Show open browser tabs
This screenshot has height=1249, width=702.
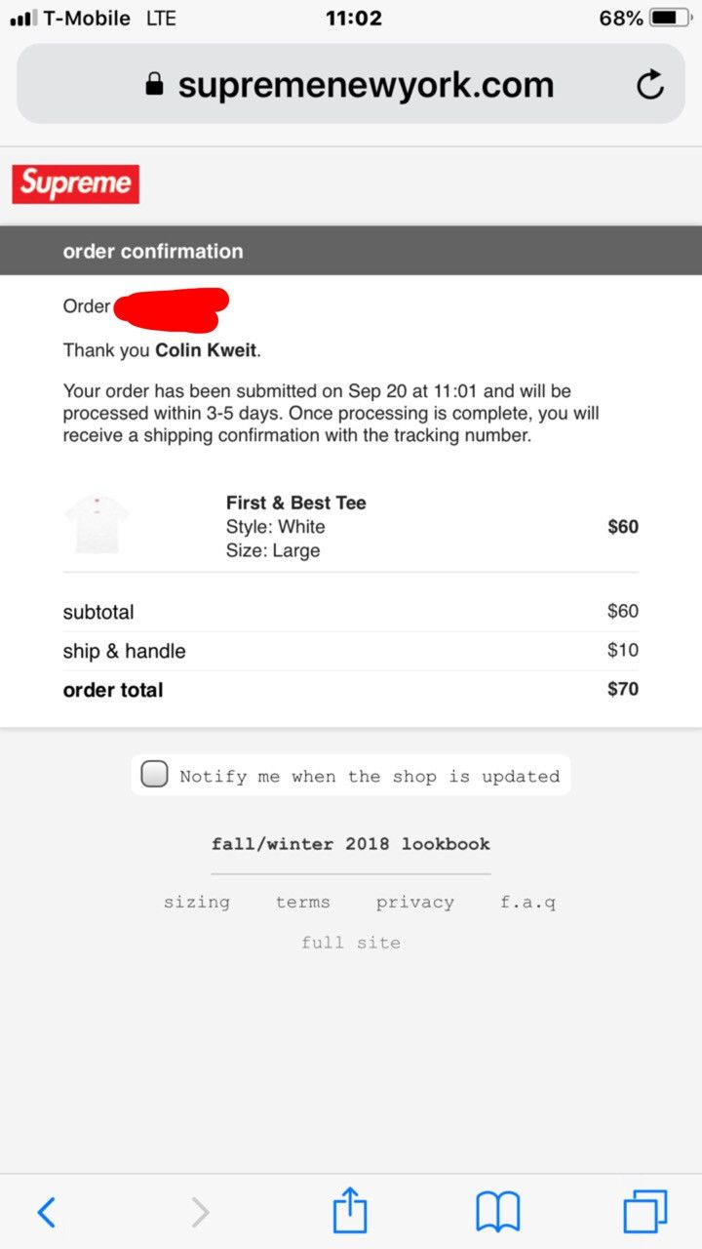pos(646,1212)
